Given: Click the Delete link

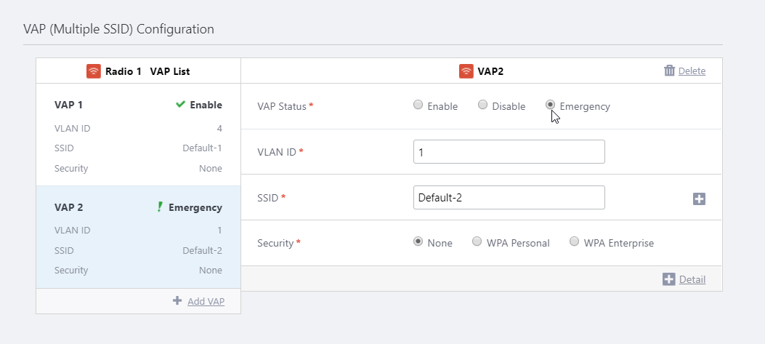Looking at the screenshot, I should 692,71.
